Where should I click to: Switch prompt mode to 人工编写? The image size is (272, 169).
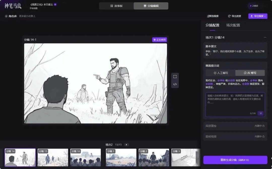pos(221,73)
